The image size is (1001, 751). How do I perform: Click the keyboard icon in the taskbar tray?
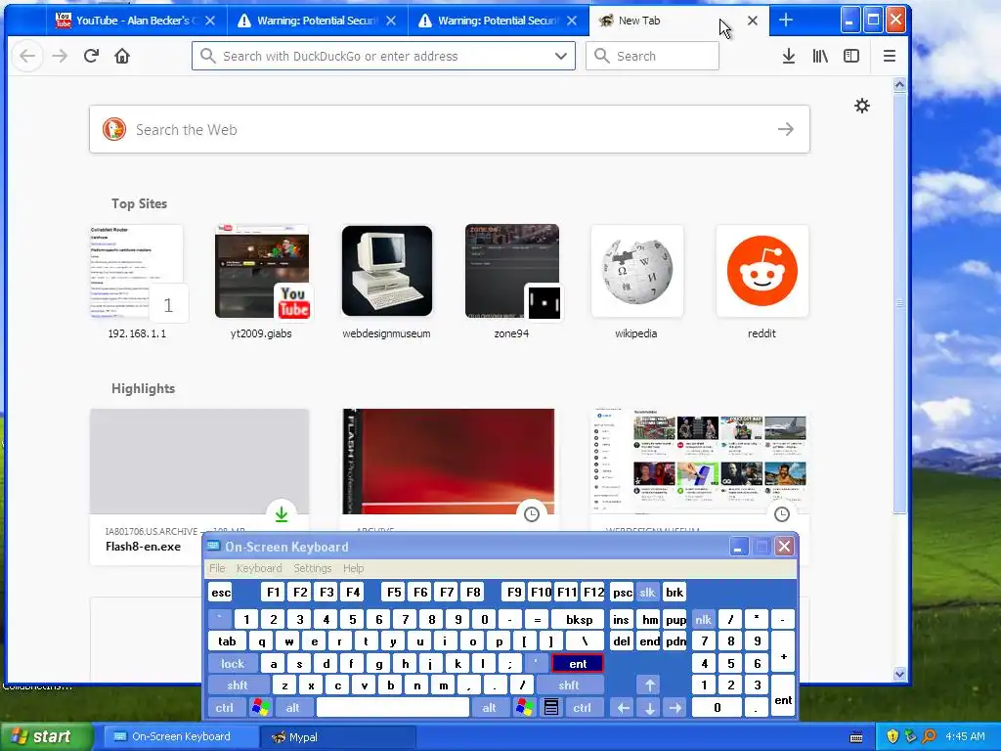[x=856, y=737]
